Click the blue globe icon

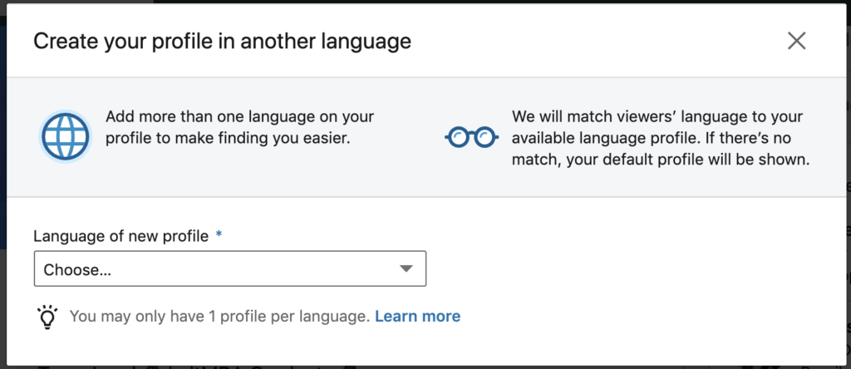(65, 136)
